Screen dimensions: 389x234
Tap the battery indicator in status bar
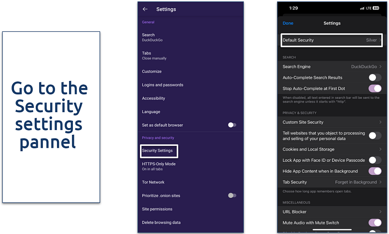pos(377,9)
